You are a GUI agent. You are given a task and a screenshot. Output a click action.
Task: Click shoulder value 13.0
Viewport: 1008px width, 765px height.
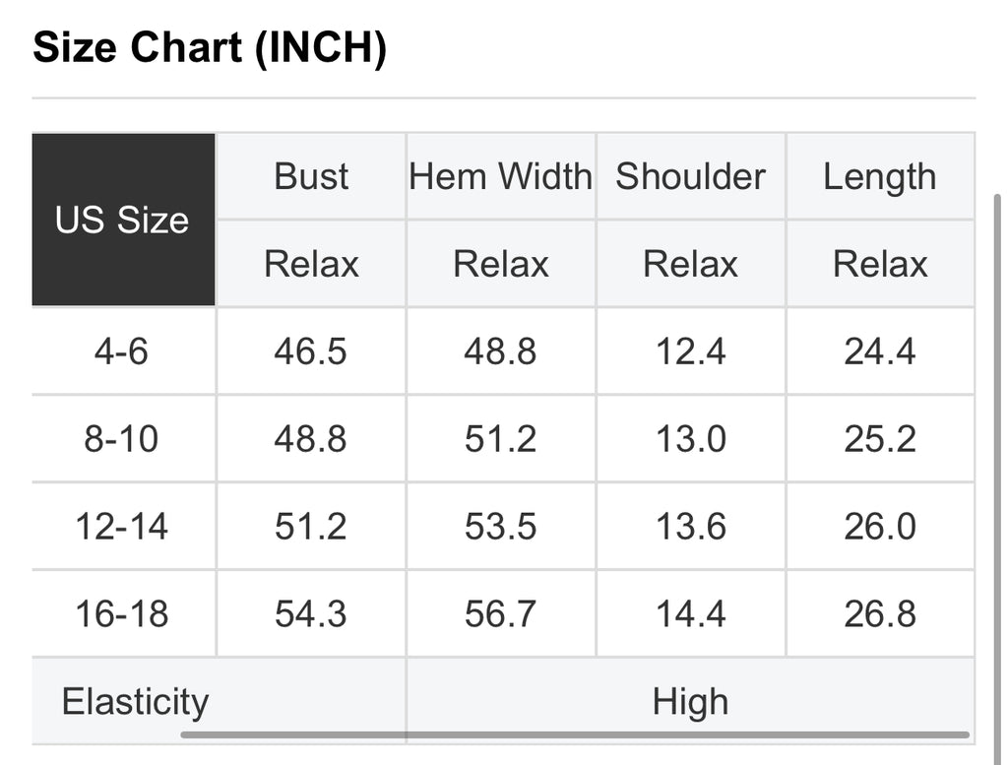pos(690,439)
